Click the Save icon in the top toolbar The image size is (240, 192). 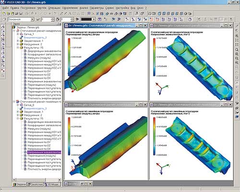[21, 13]
